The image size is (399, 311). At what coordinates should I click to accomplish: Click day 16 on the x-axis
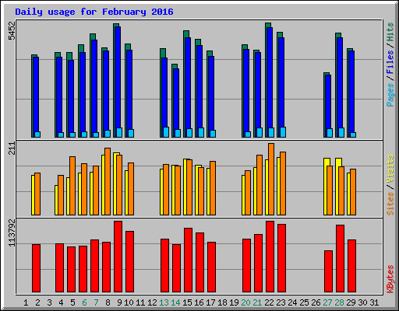[199, 302]
